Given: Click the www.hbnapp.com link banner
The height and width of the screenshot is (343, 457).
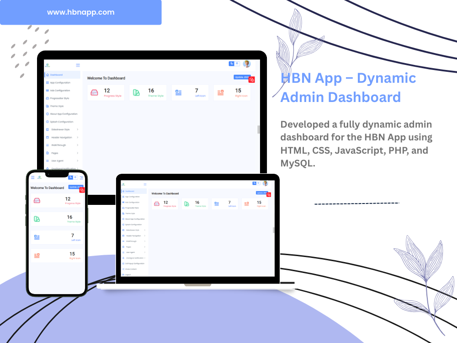Looking at the screenshot, I should coord(80,12).
